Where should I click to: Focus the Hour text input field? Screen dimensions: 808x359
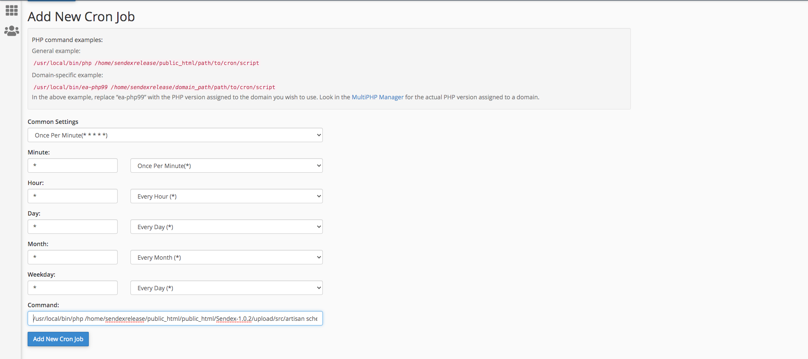pos(73,196)
